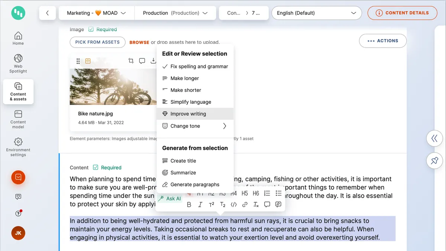Image resolution: width=446 pixels, height=251 pixels.
Task: Apply bold formatting
Action: click(189, 205)
